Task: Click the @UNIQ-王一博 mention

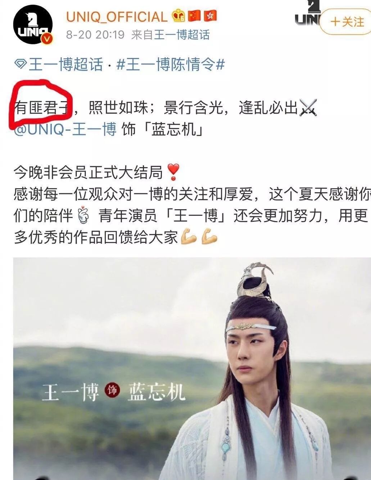Action: coord(65,129)
